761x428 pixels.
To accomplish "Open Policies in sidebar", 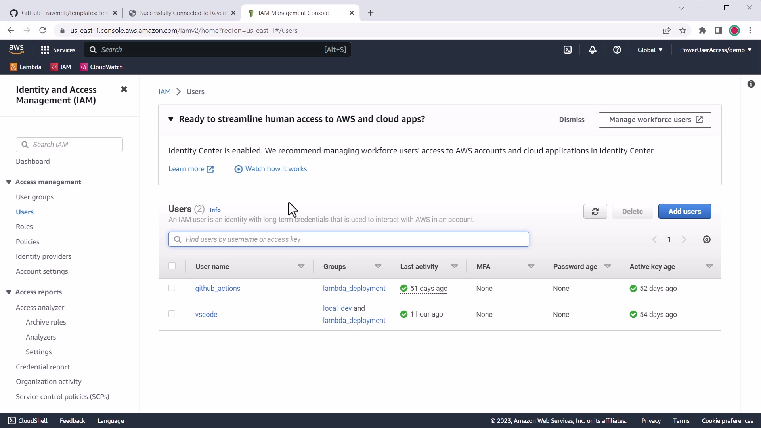I will click(27, 242).
